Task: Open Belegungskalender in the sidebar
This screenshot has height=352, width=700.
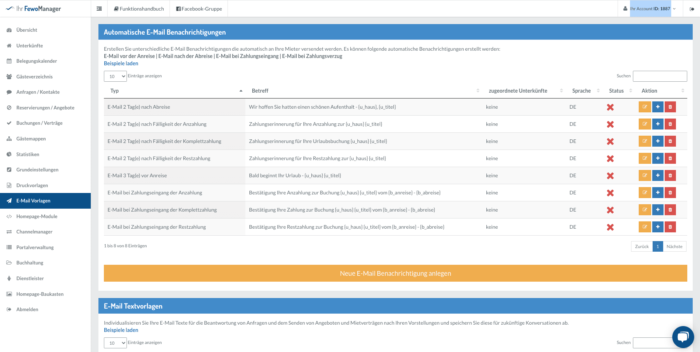Action: (x=36, y=61)
